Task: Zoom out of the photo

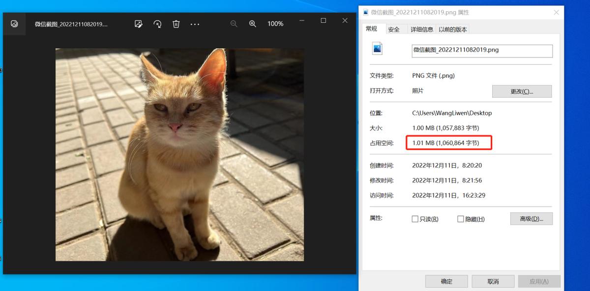Action: point(234,24)
